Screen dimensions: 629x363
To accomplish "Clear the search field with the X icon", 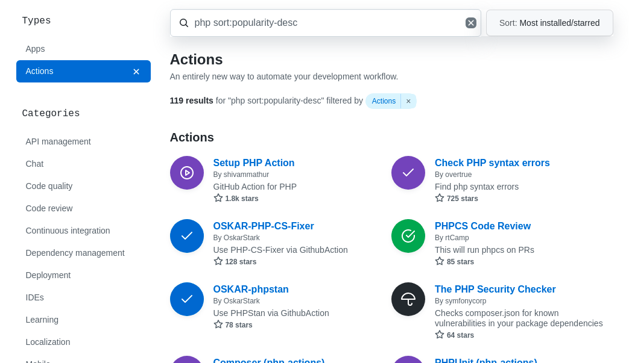I will pyautogui.click(x=471, y=23).
